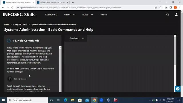
Task: Launch Microsoft Edge from taskbar
Action: [x=65, y=100]
